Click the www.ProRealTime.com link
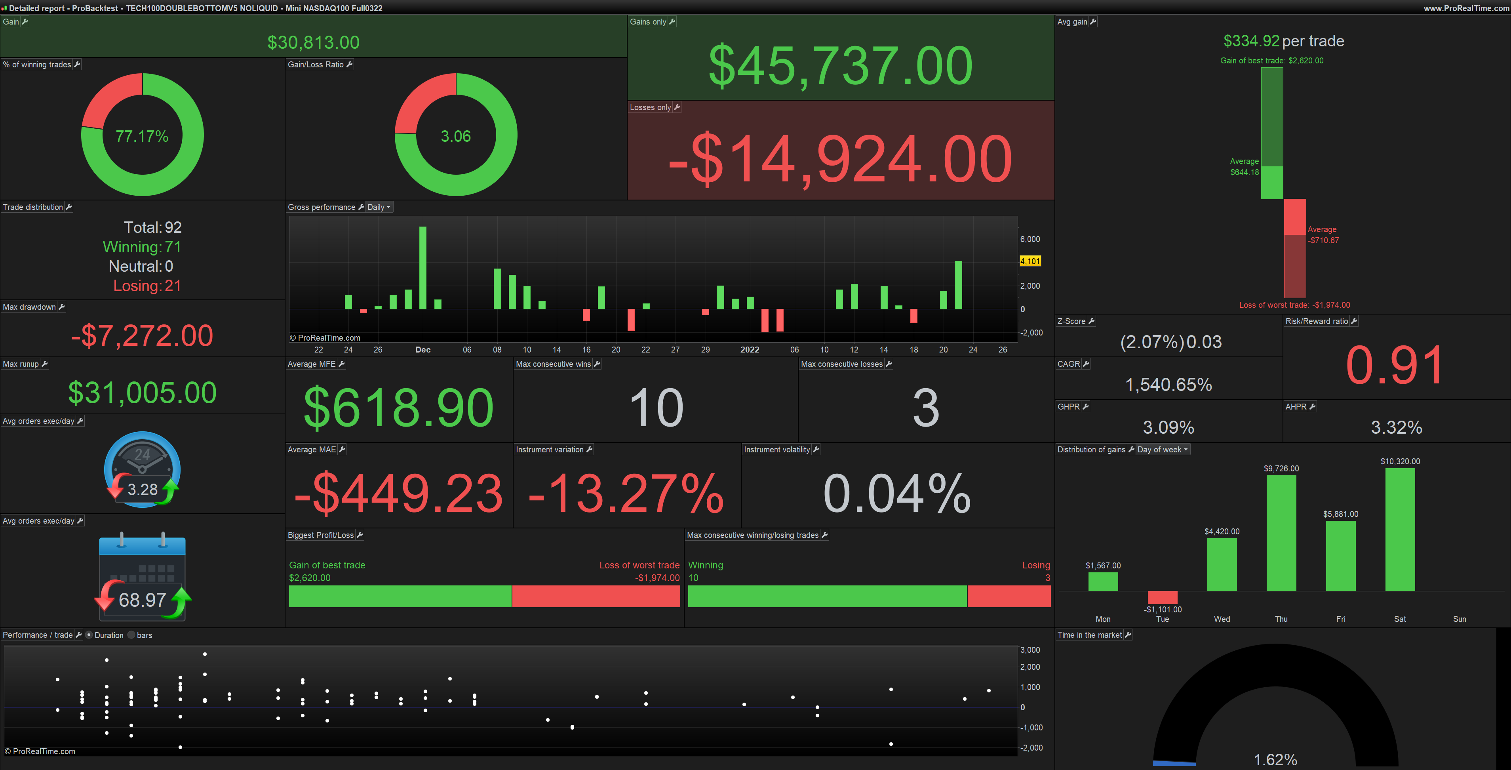 [x=1466, y=8]
